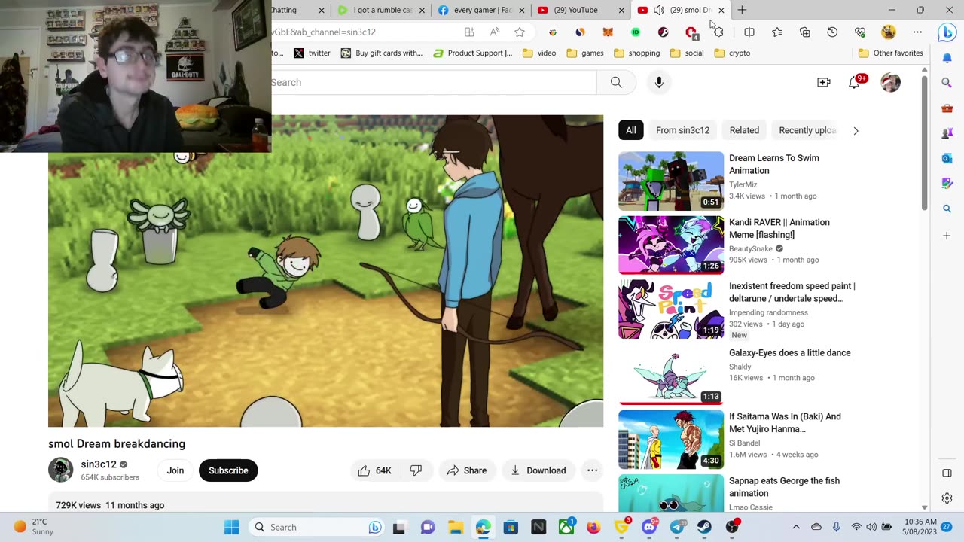Open the 'video' favorites folder

(x=539, y=53)
